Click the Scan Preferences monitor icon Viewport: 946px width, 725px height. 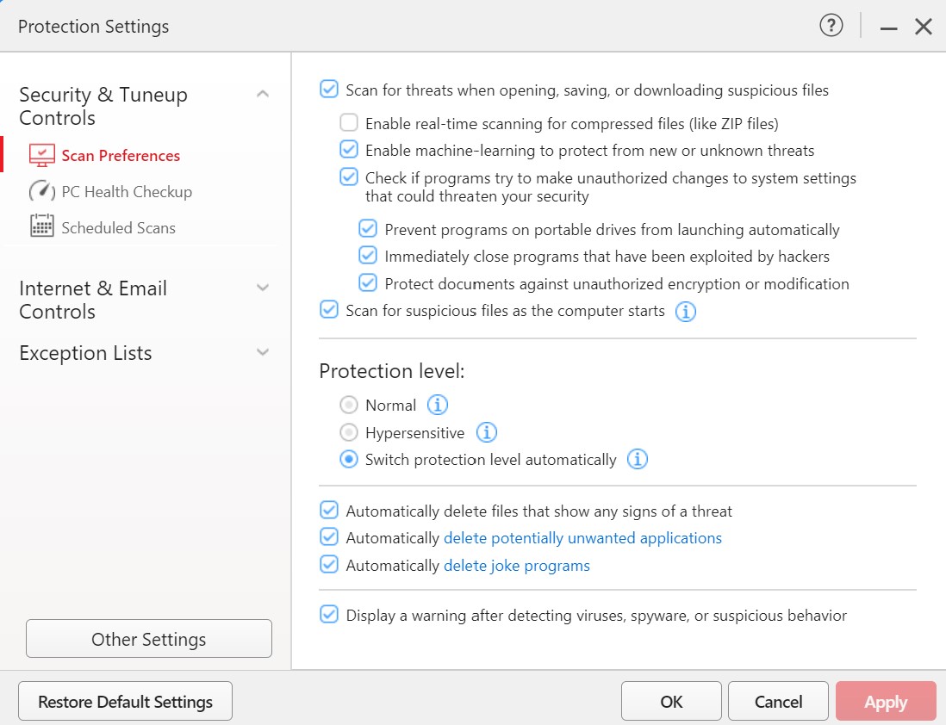coord(41,156)
